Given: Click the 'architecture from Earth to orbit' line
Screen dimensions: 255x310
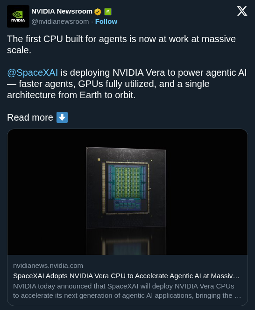Looking at the screenshot, I should coord(71,95).
